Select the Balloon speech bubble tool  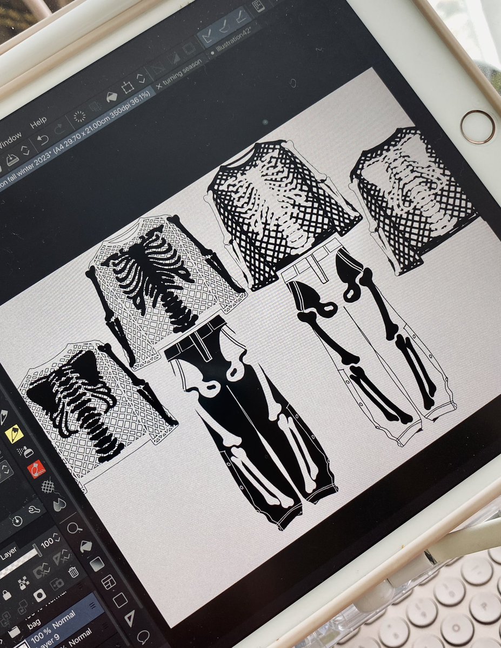pos(143,637)
